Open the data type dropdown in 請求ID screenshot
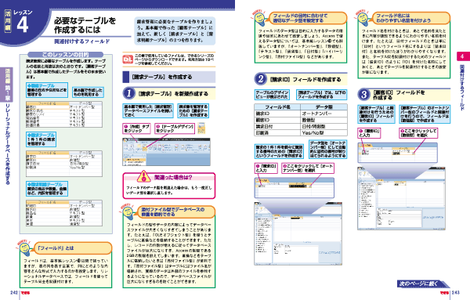The width and height of the screenshot is (470, 300). click(x=311, y=186)
